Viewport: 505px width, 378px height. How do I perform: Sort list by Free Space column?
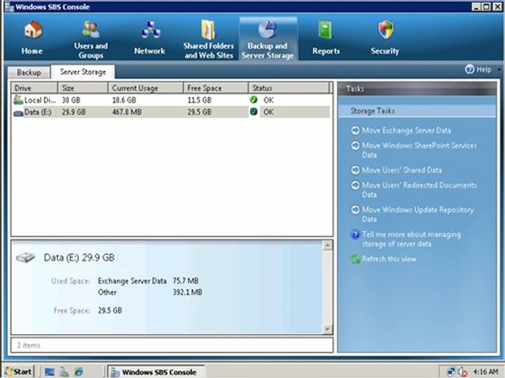click(x=216, y=88)
